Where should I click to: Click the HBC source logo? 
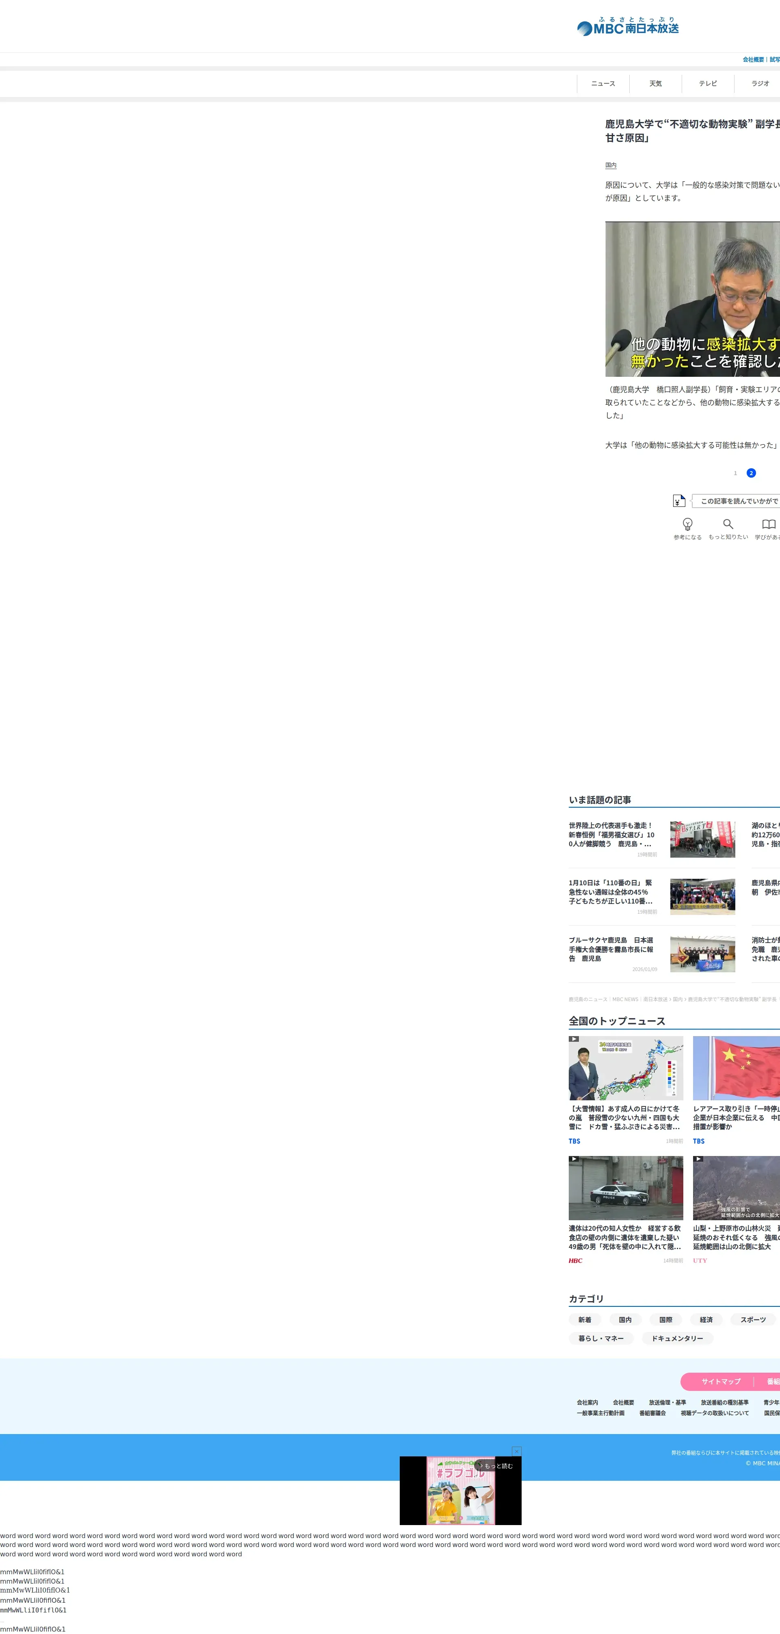click(575, 1260)
